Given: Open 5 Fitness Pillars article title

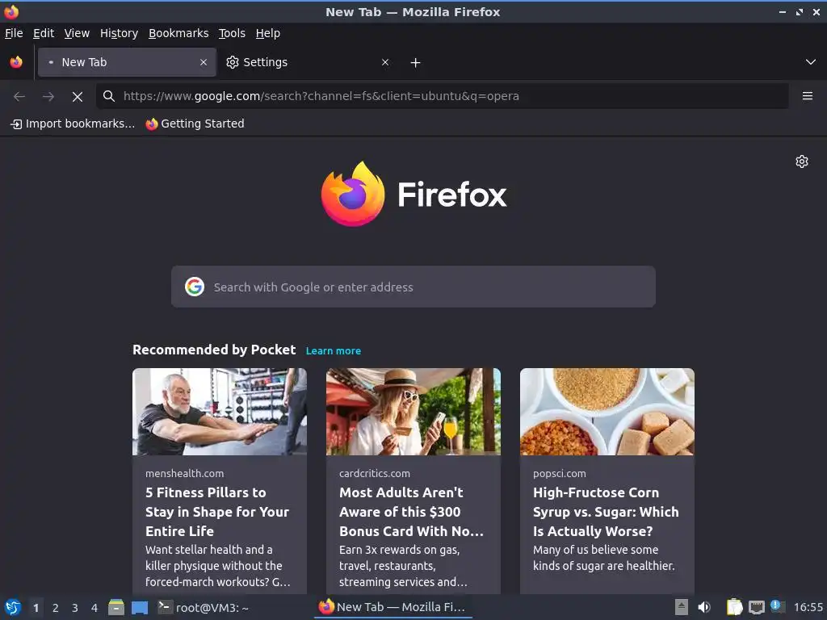Looking at the screenshot, I should [216, 512].
